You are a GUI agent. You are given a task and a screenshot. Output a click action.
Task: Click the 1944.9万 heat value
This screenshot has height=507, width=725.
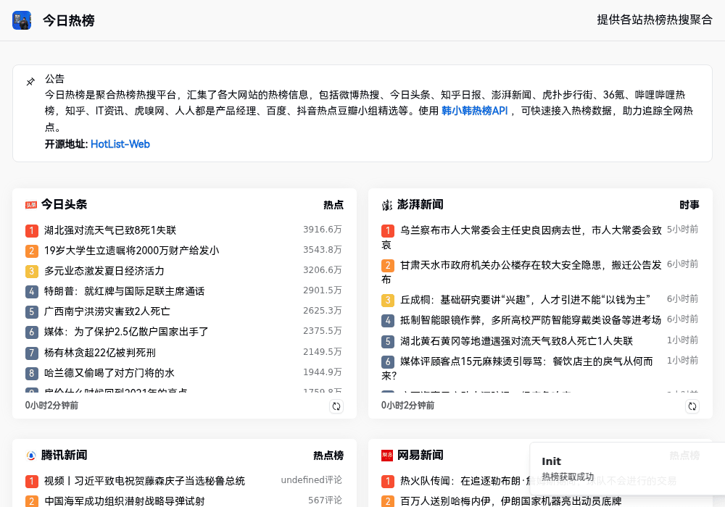point(323,372)
